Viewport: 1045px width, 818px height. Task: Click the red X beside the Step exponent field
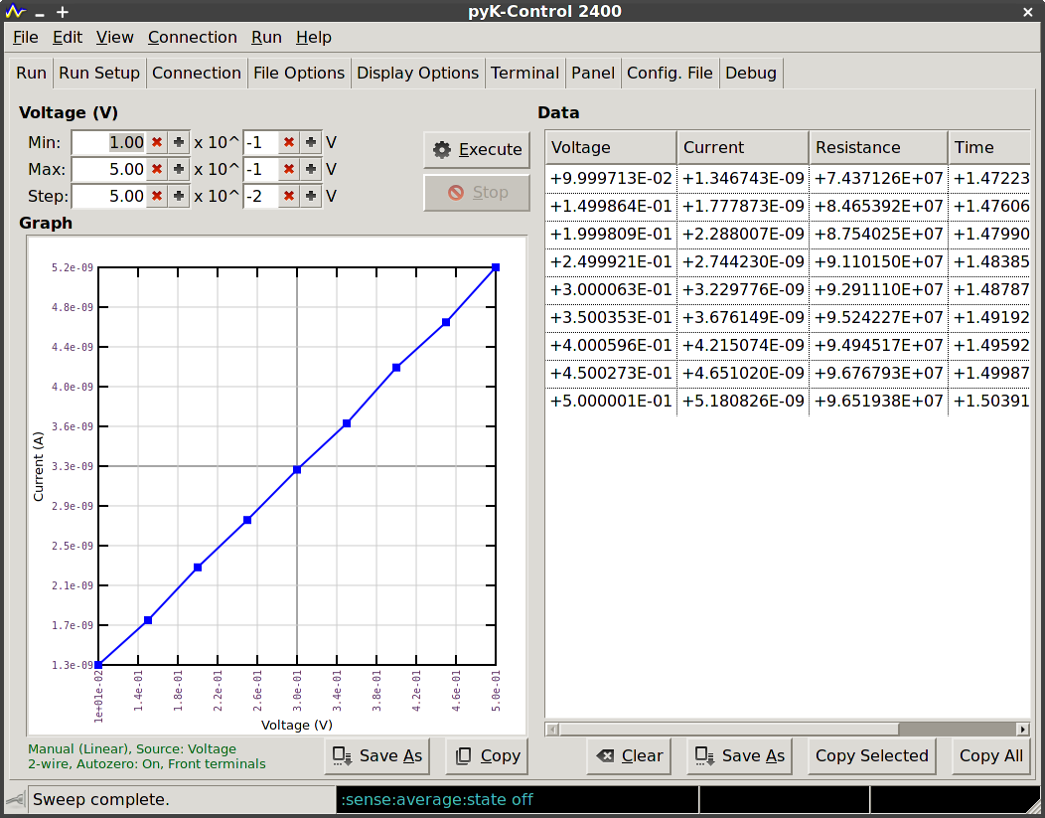289,196
